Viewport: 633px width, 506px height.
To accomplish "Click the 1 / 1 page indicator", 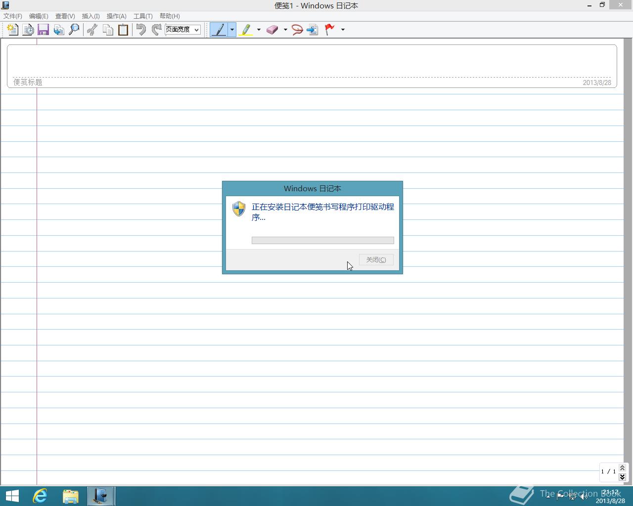I will pos(609,472).
